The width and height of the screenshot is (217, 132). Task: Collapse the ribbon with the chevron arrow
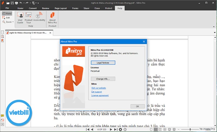(214, 27)
